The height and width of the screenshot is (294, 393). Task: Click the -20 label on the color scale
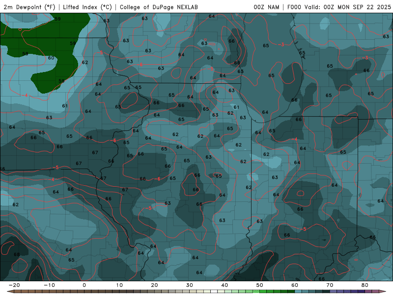click(14, 285)
